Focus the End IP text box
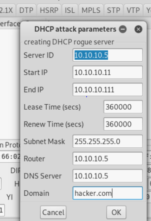Screen dimensions: 151x221 tap(108, 90)
